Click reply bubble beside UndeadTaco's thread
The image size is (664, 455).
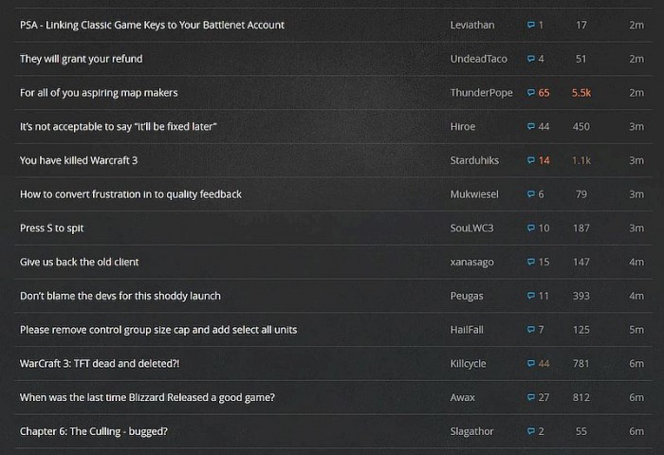(x=531, y=59)
